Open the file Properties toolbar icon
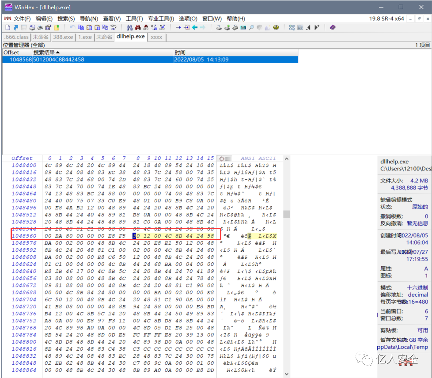The image size is (432, 378). pos(49,27)
